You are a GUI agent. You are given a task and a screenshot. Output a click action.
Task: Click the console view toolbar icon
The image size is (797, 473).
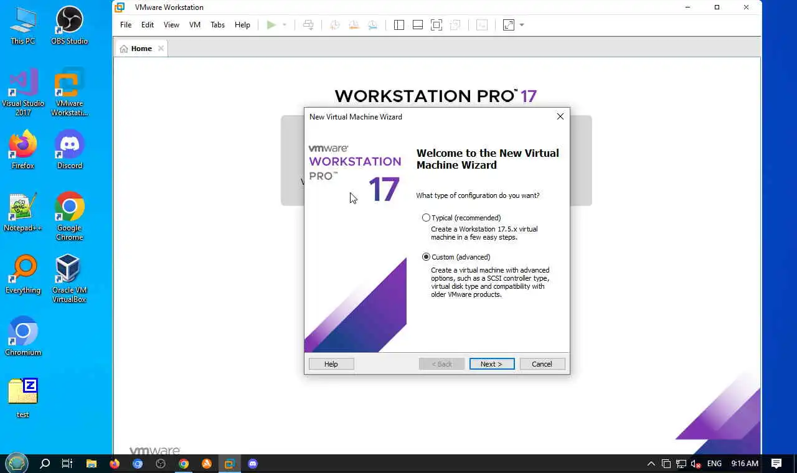(482, 25)
